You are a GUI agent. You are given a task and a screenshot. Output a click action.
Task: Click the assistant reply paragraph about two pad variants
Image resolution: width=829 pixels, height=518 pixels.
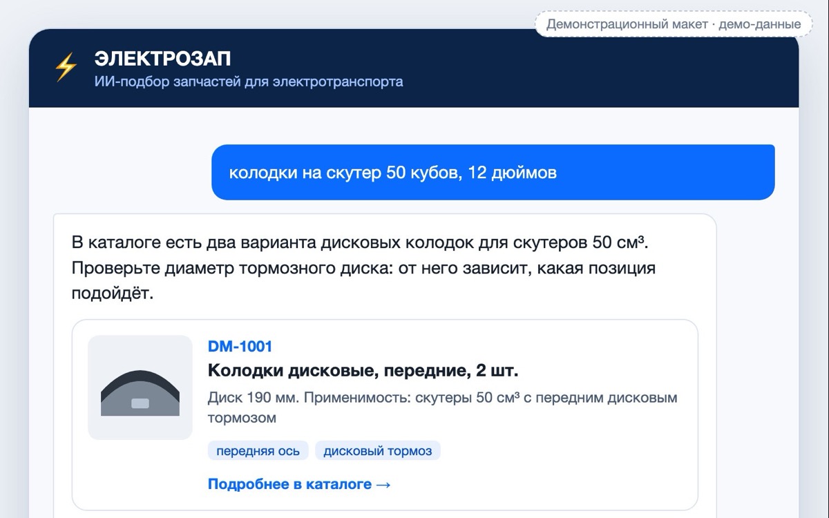click(363, 268)
